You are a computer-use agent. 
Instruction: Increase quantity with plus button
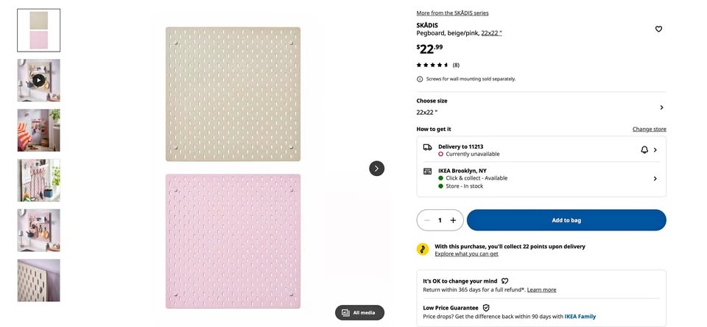[x=453, y=220]
